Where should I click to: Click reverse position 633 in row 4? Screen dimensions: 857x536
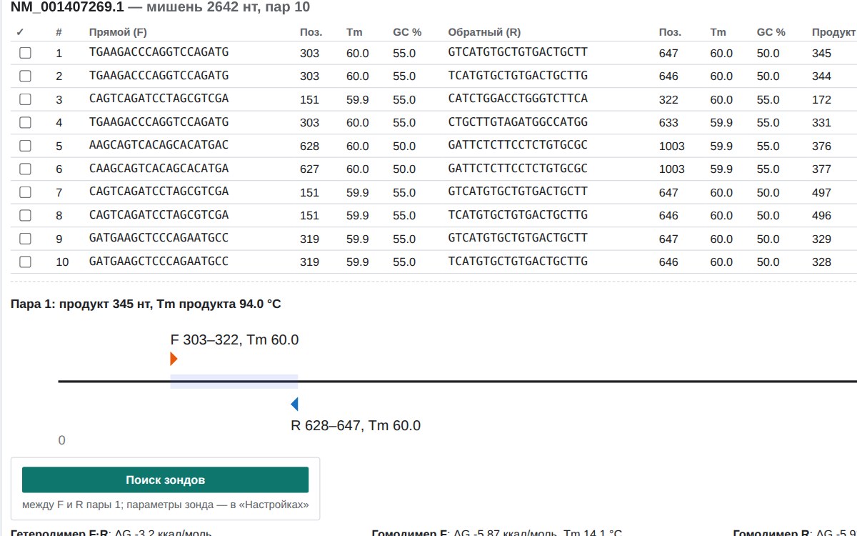pos(668,122)
